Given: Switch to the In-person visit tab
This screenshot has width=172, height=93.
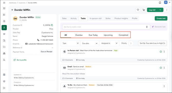Looking at the screenshot, I should [x=95, y=18].
